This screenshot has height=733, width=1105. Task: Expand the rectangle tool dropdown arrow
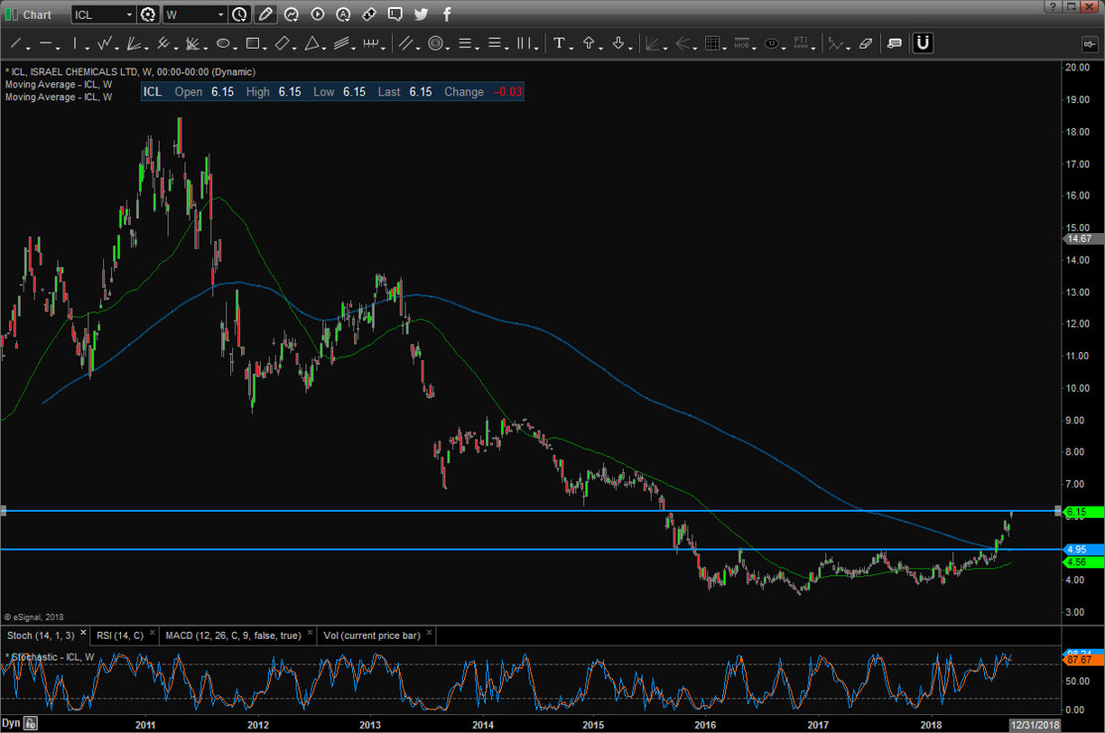coord(265,48)
